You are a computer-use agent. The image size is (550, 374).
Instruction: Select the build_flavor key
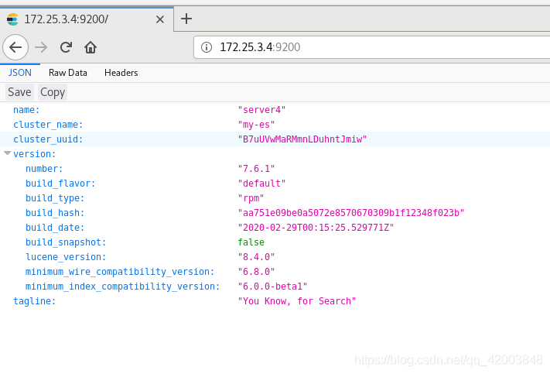pos(60,184)
